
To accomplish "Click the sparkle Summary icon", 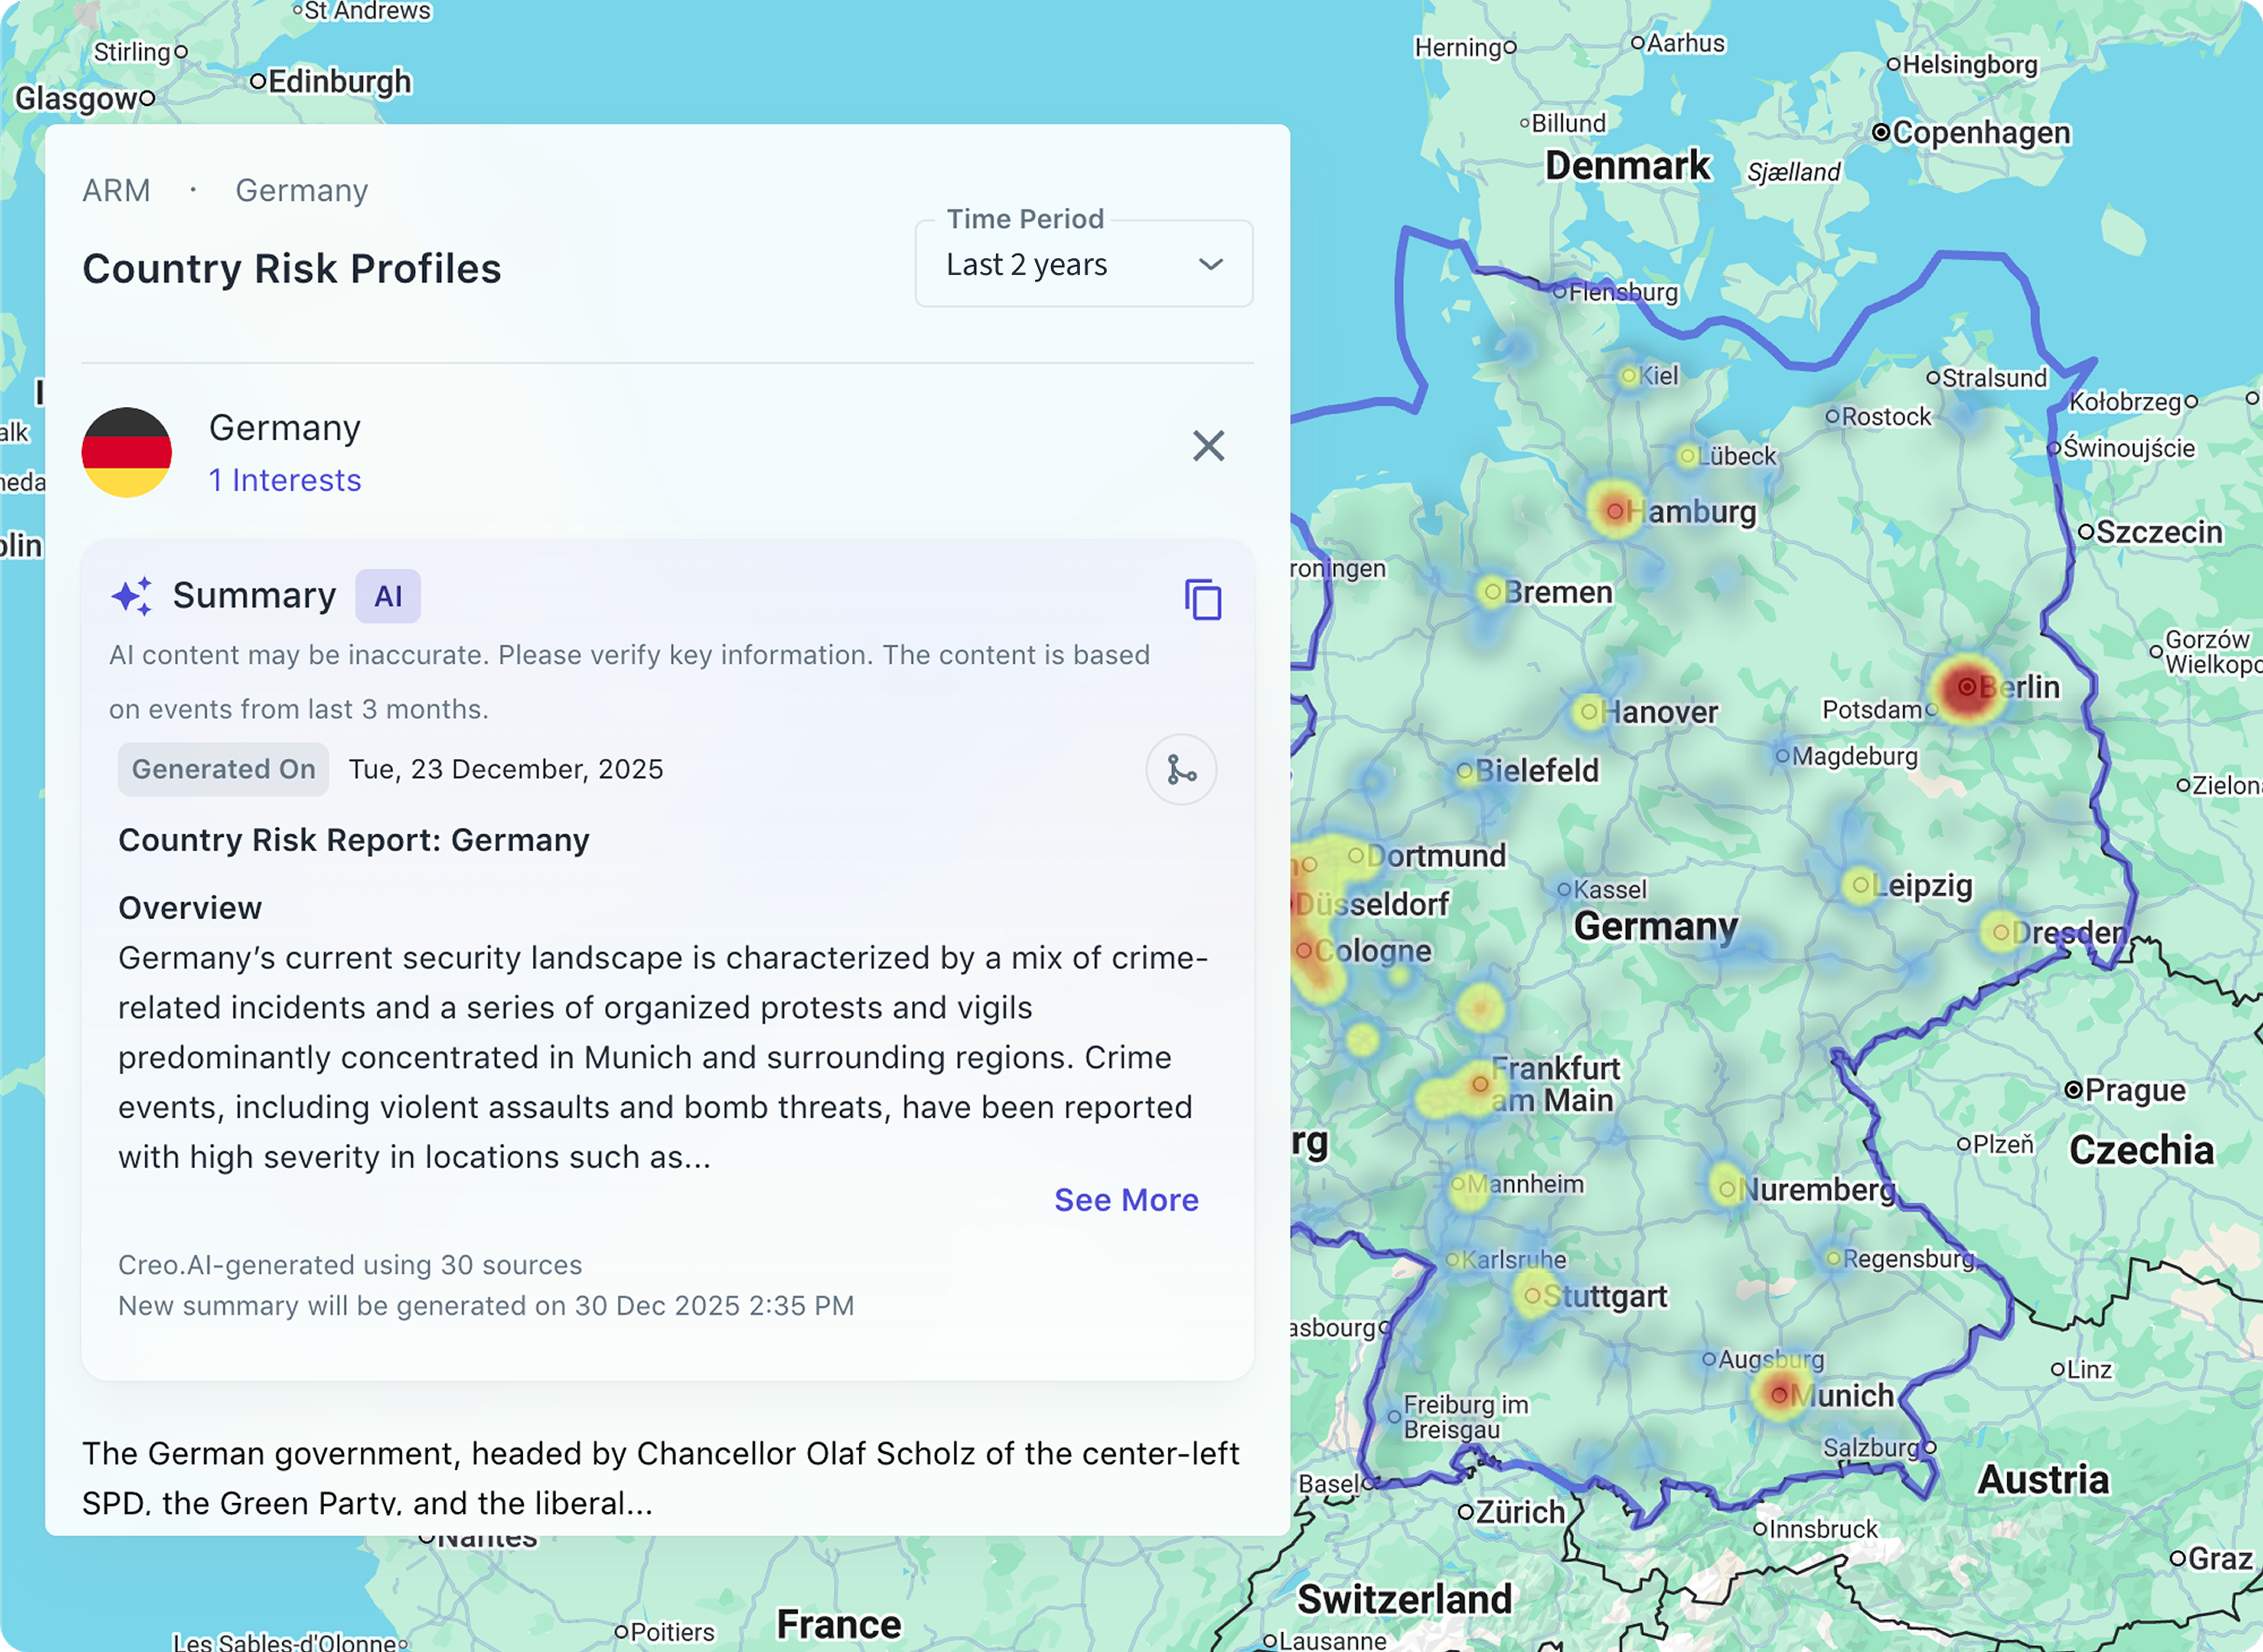I will click(132, 596).
